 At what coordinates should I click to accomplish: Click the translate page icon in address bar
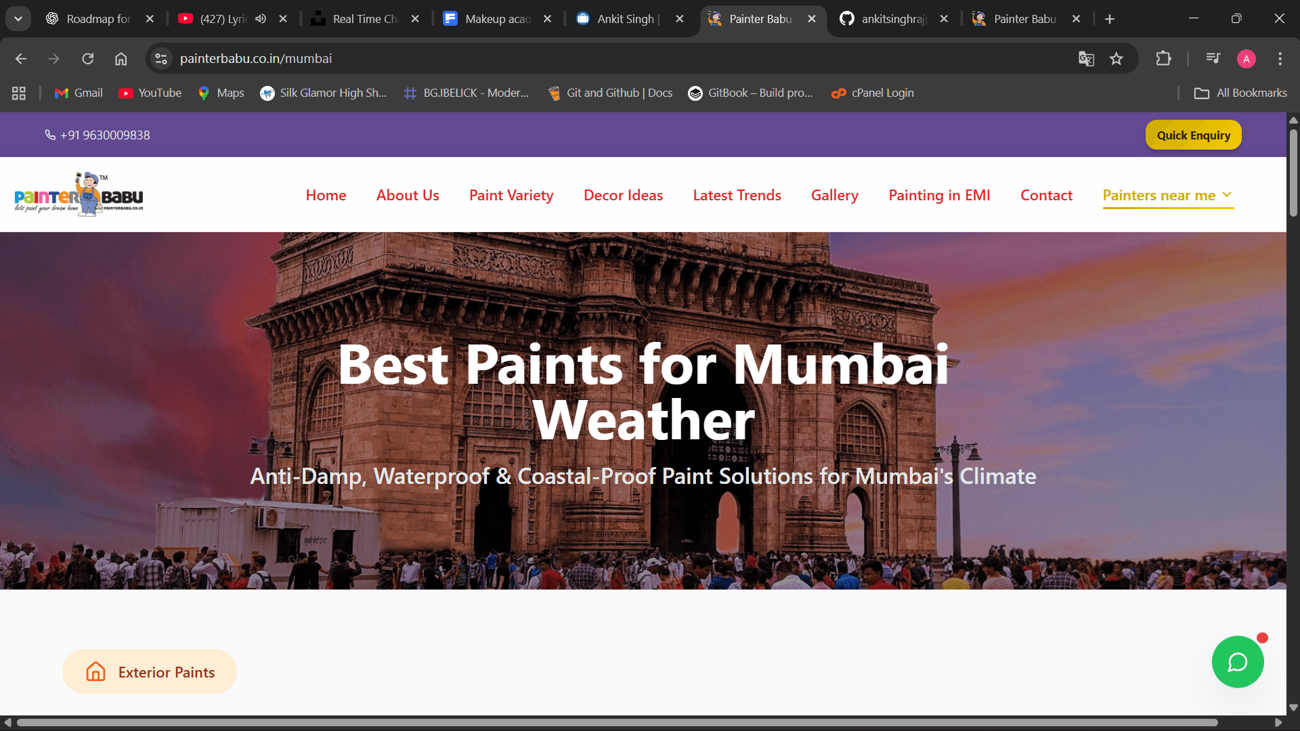coord(1086,59)
